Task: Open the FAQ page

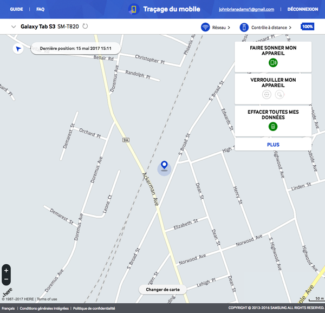Action: (x=40, y=9)
